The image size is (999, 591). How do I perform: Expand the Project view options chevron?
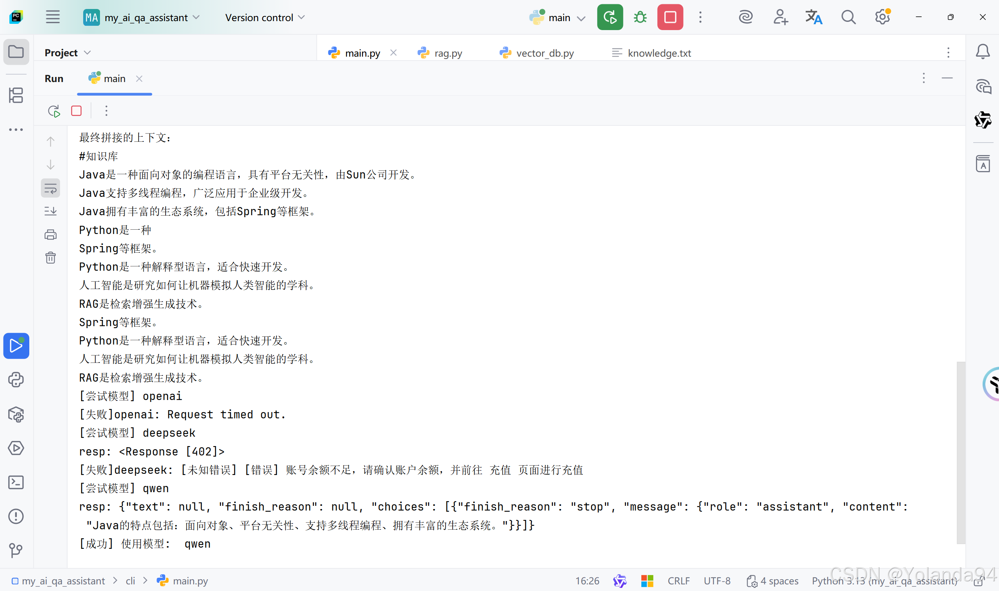[87, 53]
